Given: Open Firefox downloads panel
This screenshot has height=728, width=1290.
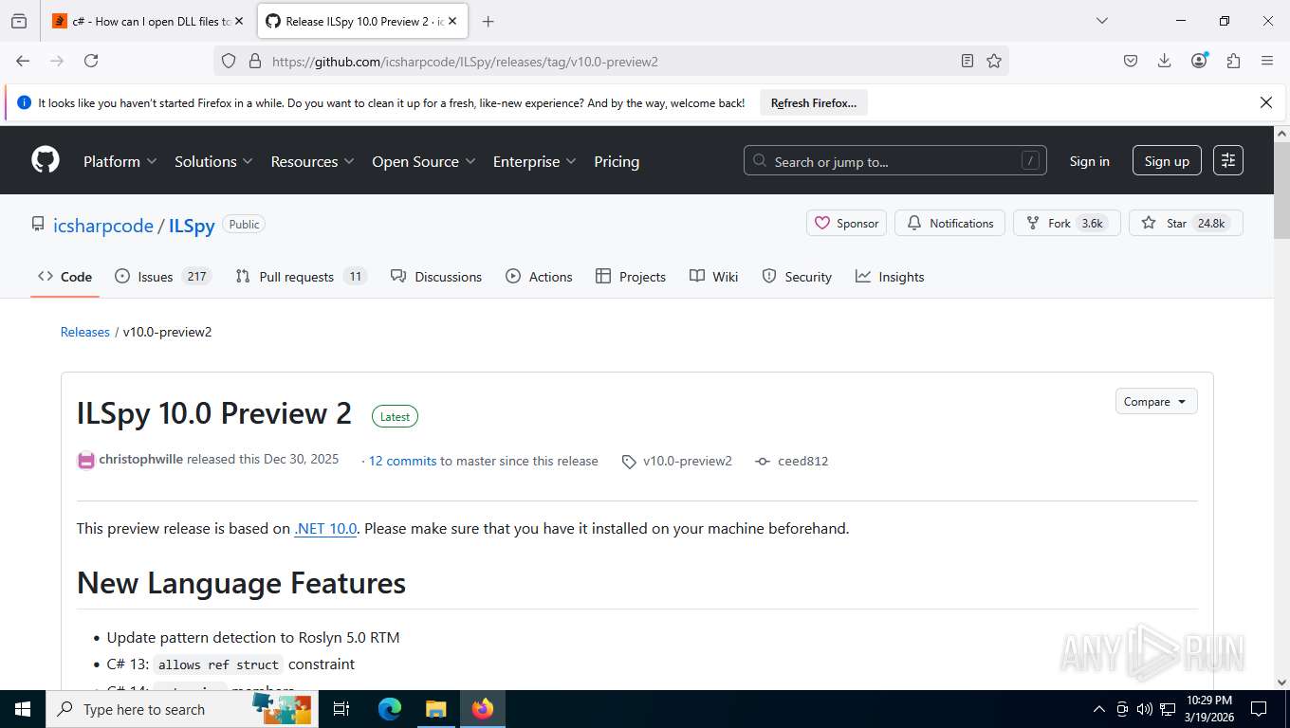Looking at the screenshot, I should [x=1164, y=61].
